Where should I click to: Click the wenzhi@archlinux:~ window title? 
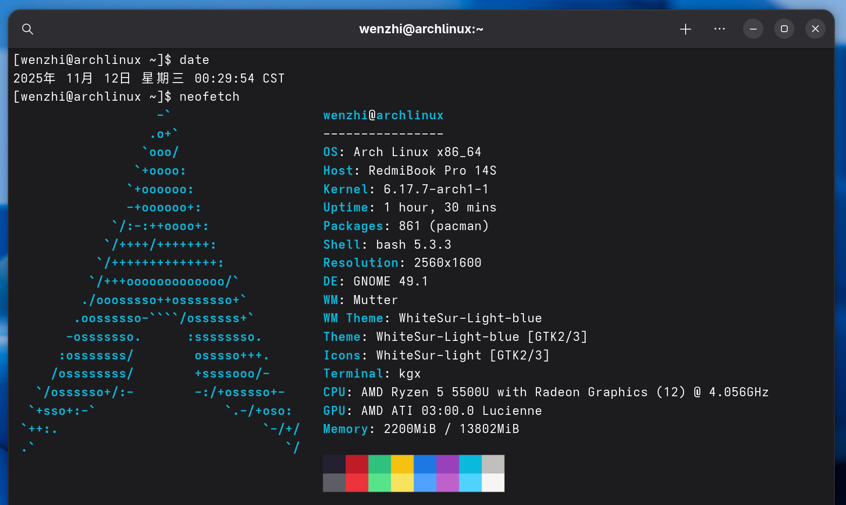pos(421,29)
